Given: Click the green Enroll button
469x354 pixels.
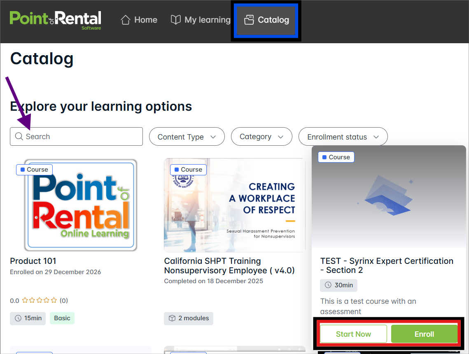Looking at the screenshot, I should 424,334.
